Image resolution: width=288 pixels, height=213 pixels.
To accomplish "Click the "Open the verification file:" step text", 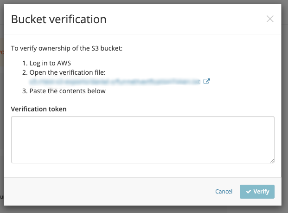I will (68, 73).
